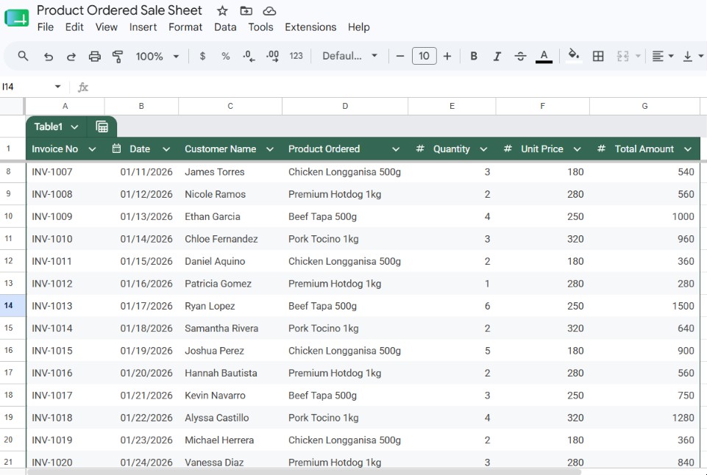Print the spreadsheet
Screen dimensions: 707x475
click(95, 57)
